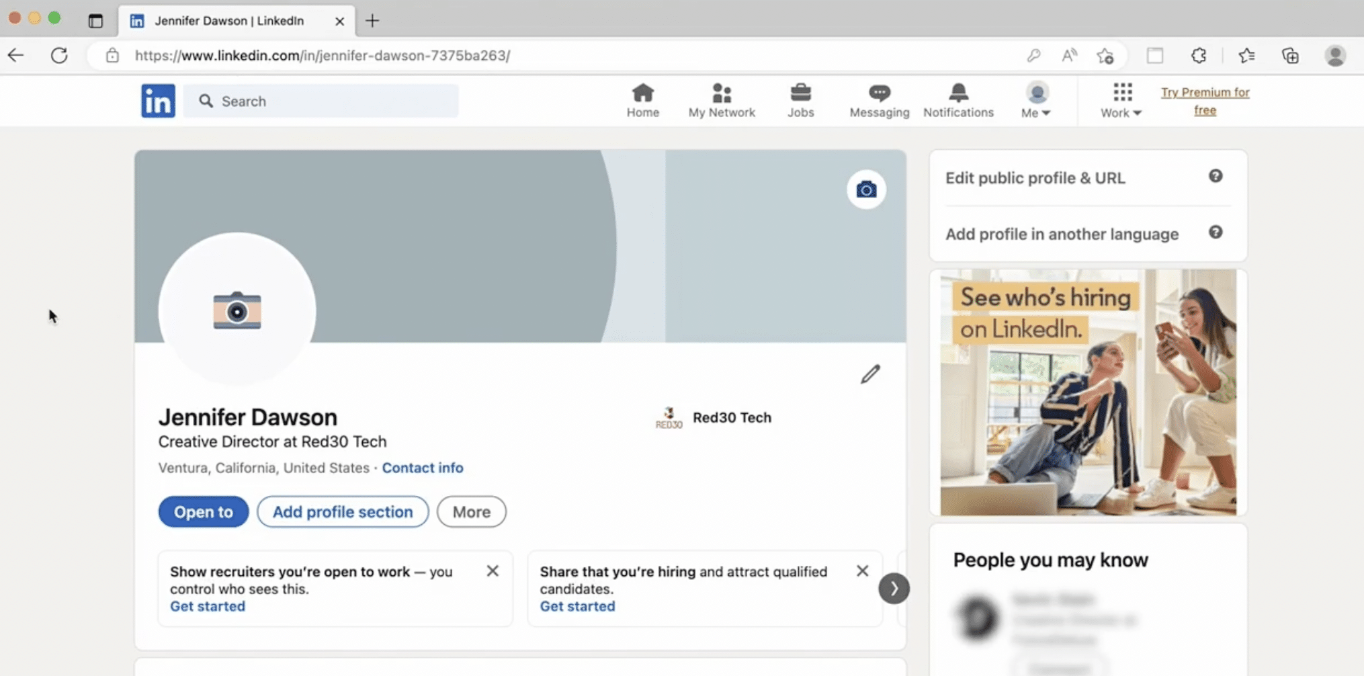Click the browser address bar URL
Screen dimensions: 1364x676
click(x=323, y=55)
